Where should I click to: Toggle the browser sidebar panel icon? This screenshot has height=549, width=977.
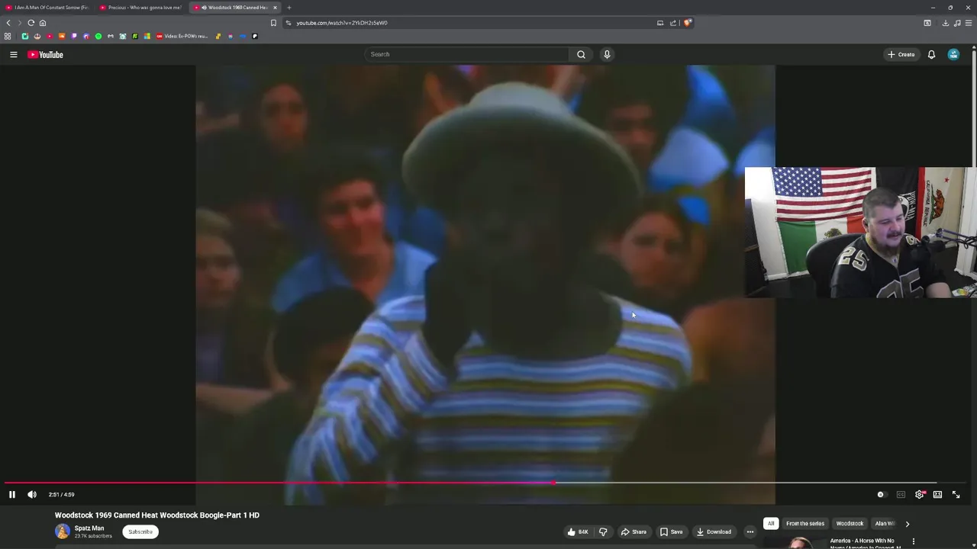(x=927, y=23)
